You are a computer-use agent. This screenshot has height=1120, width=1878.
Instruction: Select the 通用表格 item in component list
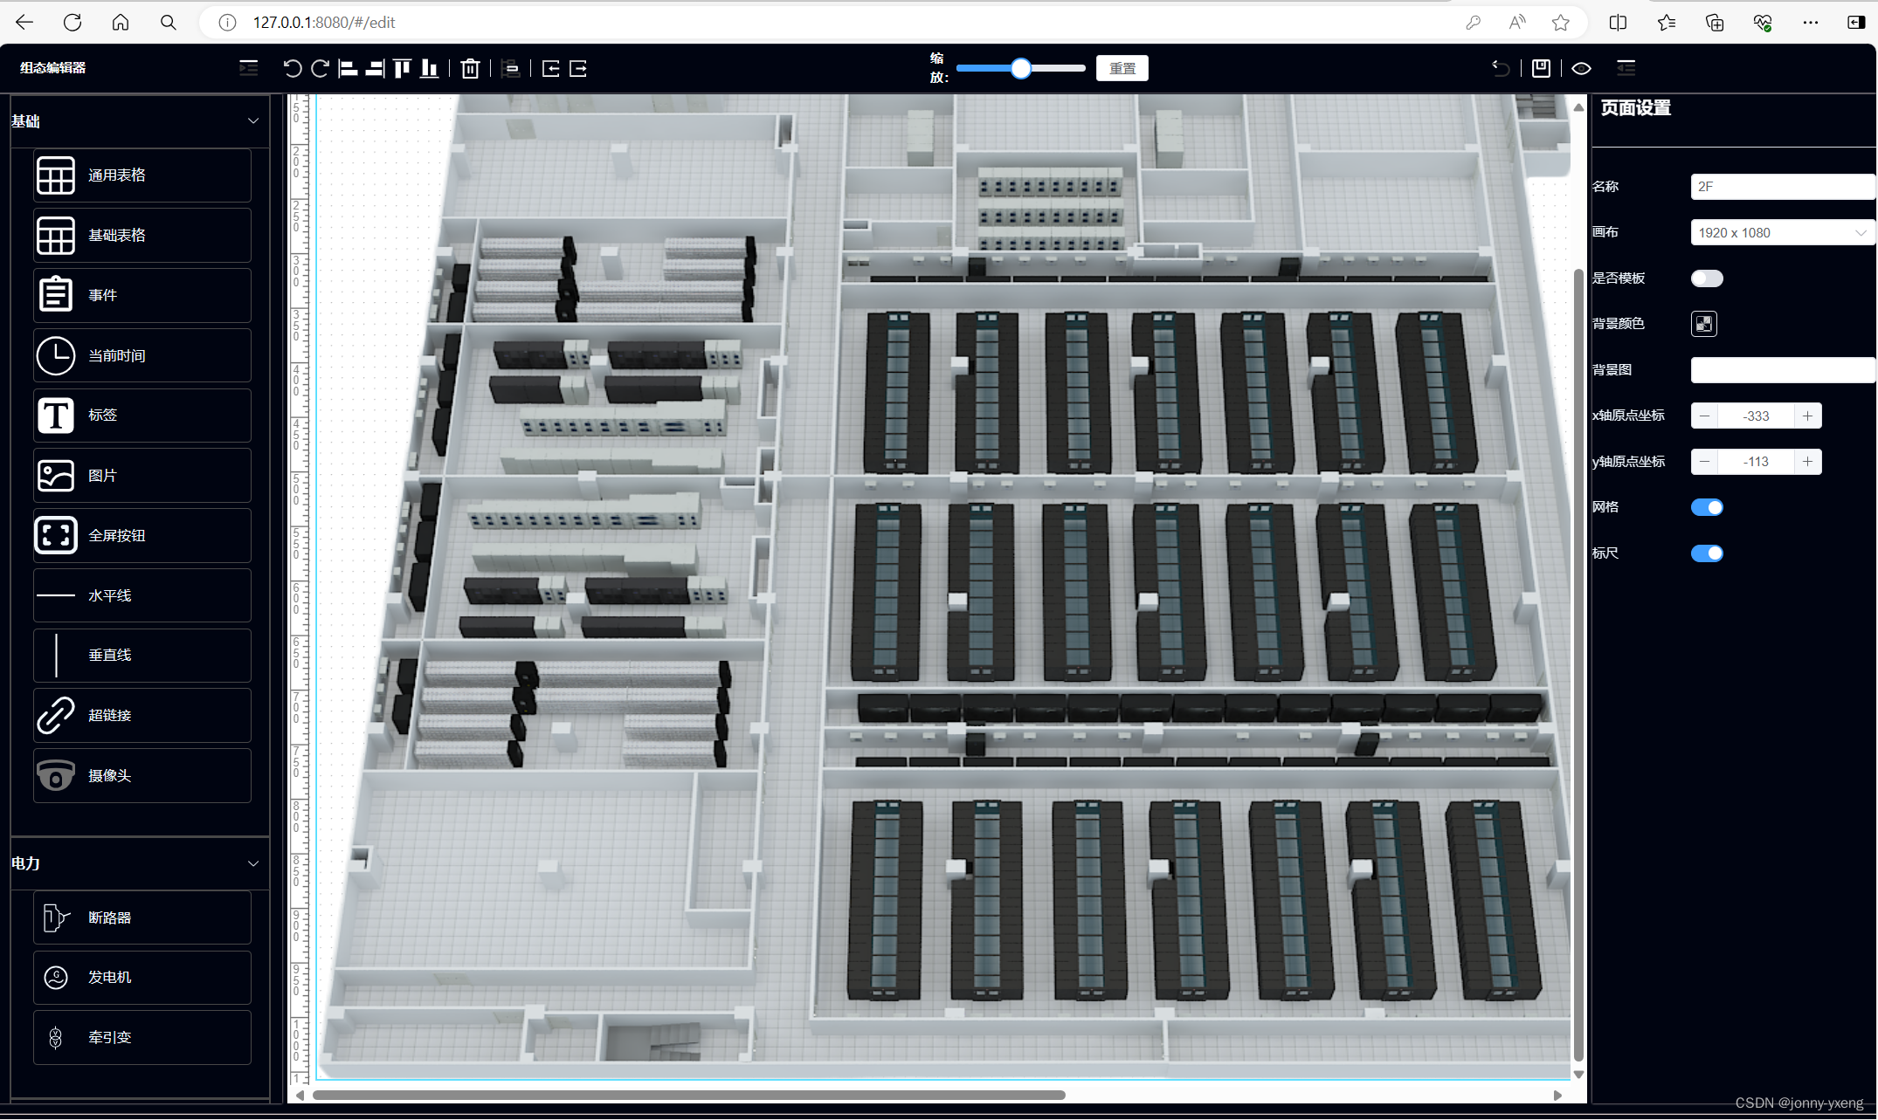click(x=142, y=175)
